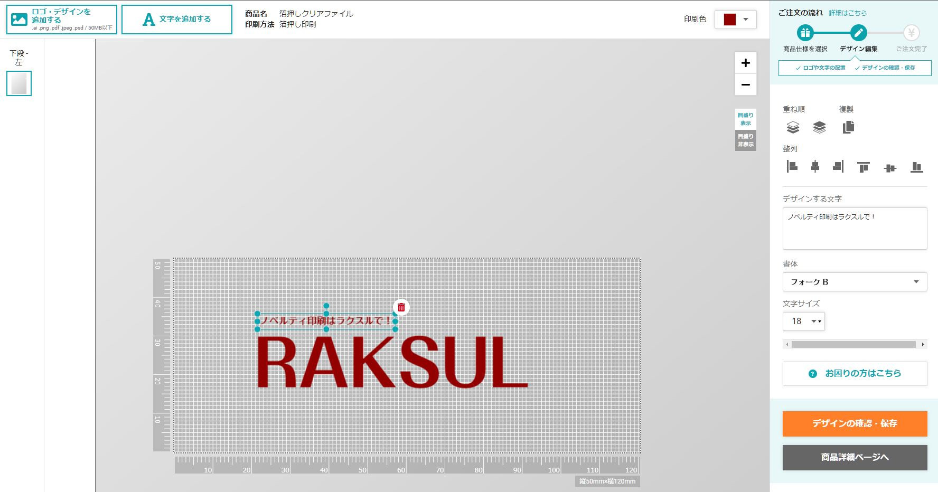Go to 商品詳細ページへ button
Image resolution: width=938 pixels, height=492 pixels.
point(855,457)
